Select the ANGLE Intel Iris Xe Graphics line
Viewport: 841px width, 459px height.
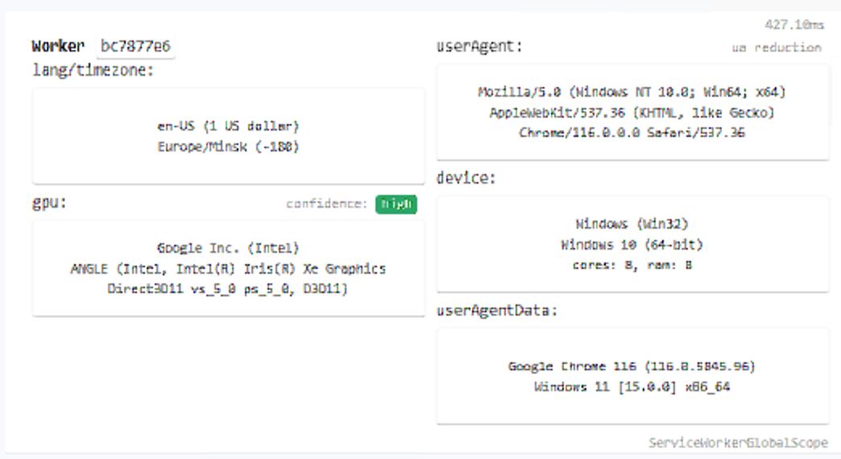coord(228,268)
